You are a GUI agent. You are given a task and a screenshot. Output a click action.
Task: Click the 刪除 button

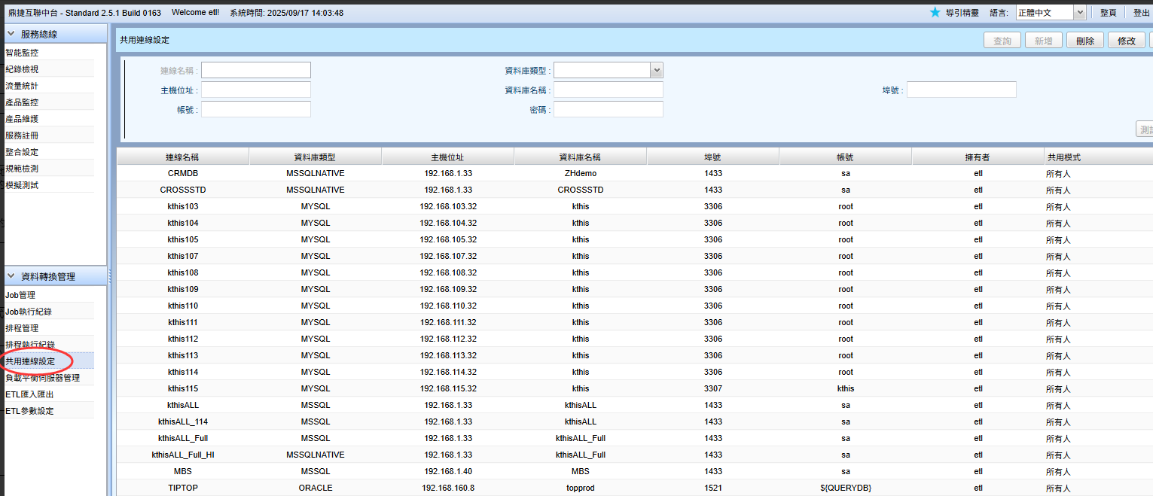[1085, 41]
